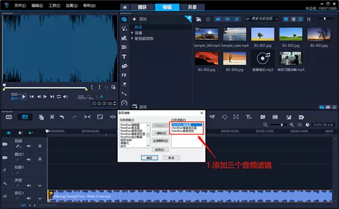
Task: Open the transitions library panel icon
Action: click(x=124, y=47)
